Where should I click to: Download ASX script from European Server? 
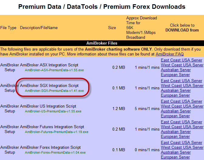click(175, 75)
